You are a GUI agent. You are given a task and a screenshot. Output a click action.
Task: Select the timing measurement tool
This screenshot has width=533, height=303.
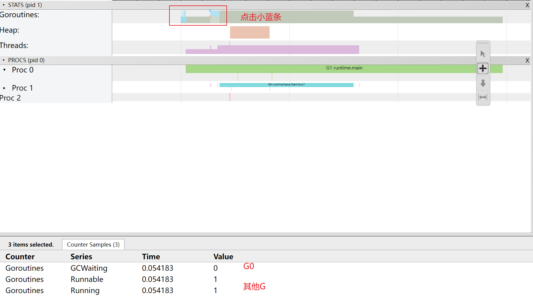tap(483, 97)
